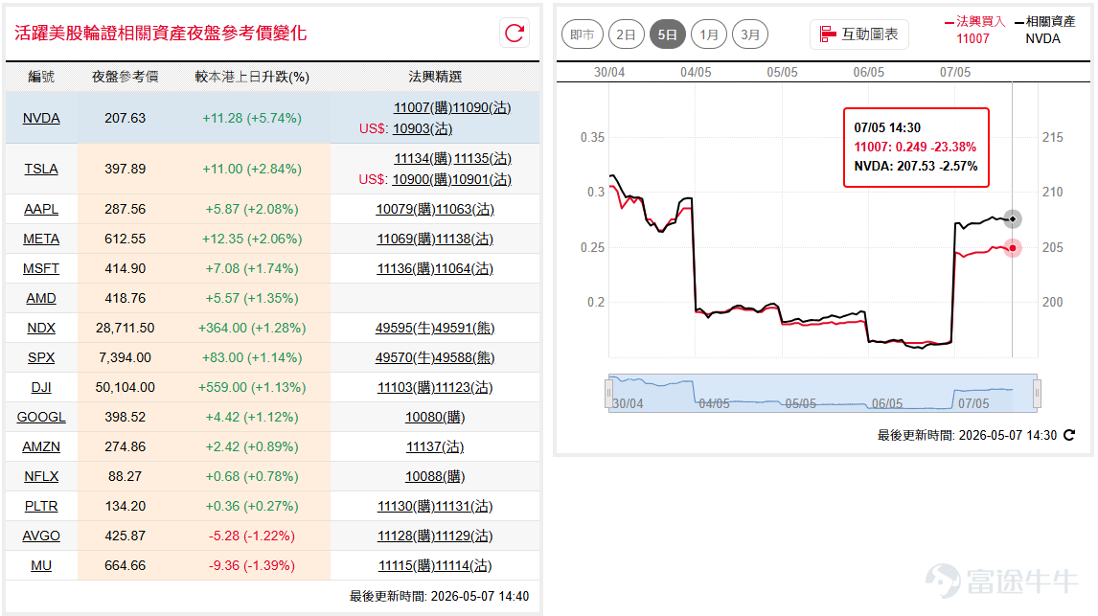This screenshot has height=616, width=1098.
Task: Click the 較本港上日升跌(%) column header
Action: 252,77
